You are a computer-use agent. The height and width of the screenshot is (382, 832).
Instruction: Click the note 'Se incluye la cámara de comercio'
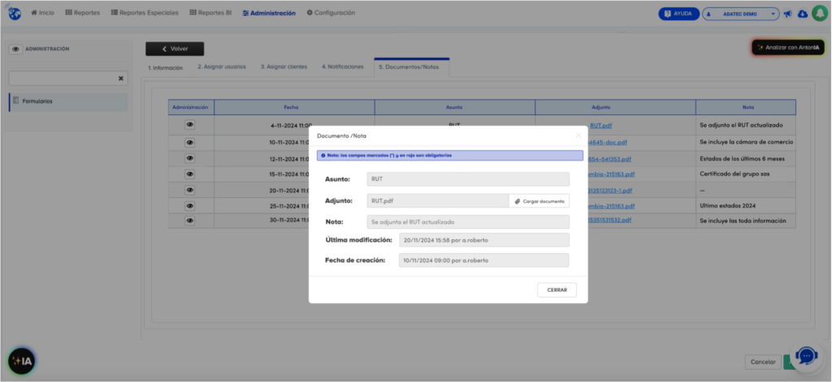tap(746, 142)
